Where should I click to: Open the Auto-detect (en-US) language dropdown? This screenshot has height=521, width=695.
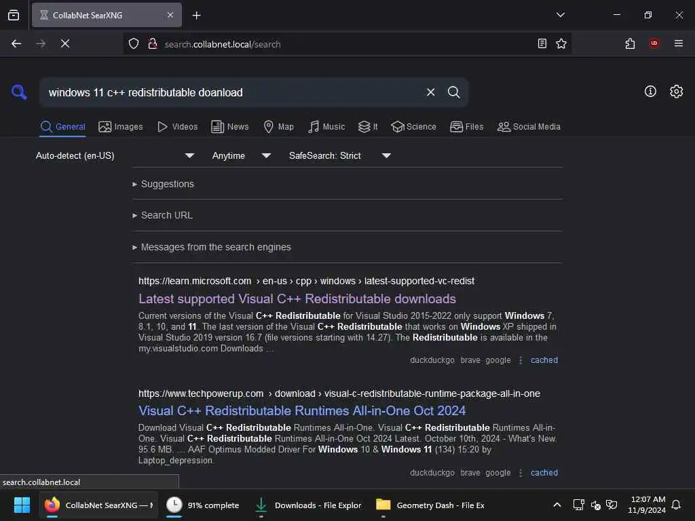[115, 155]
